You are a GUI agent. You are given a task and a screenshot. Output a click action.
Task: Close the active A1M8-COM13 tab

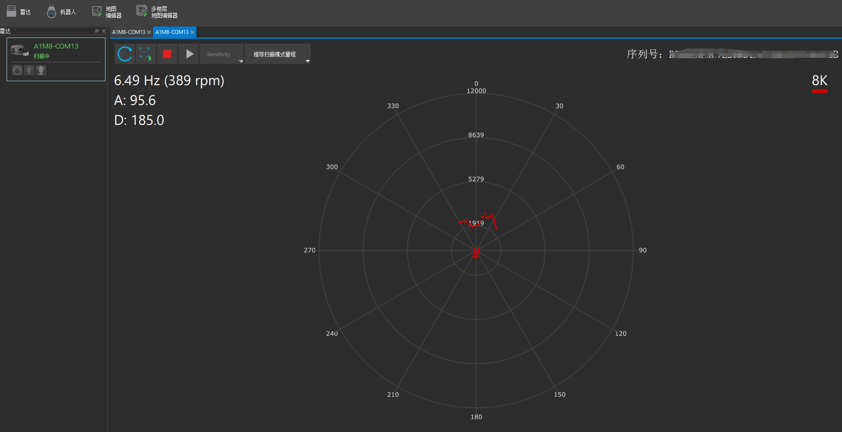tap(192, 32)
